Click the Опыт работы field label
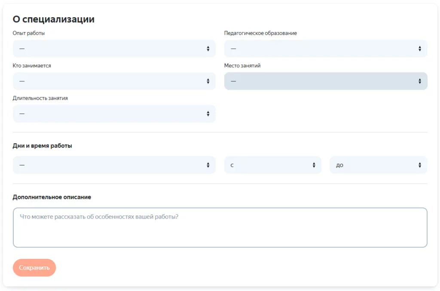The width and height of the screenshot is (440, 291). 29,33
